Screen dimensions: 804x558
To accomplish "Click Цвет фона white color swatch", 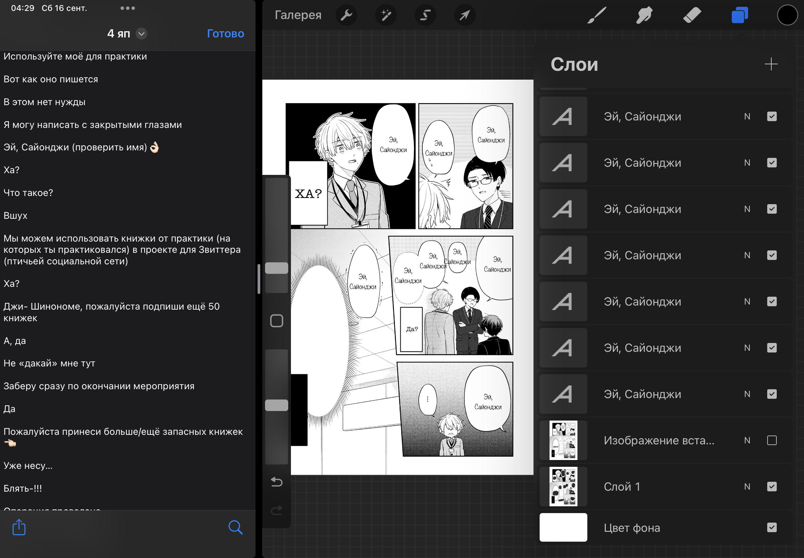I will 562,528.
